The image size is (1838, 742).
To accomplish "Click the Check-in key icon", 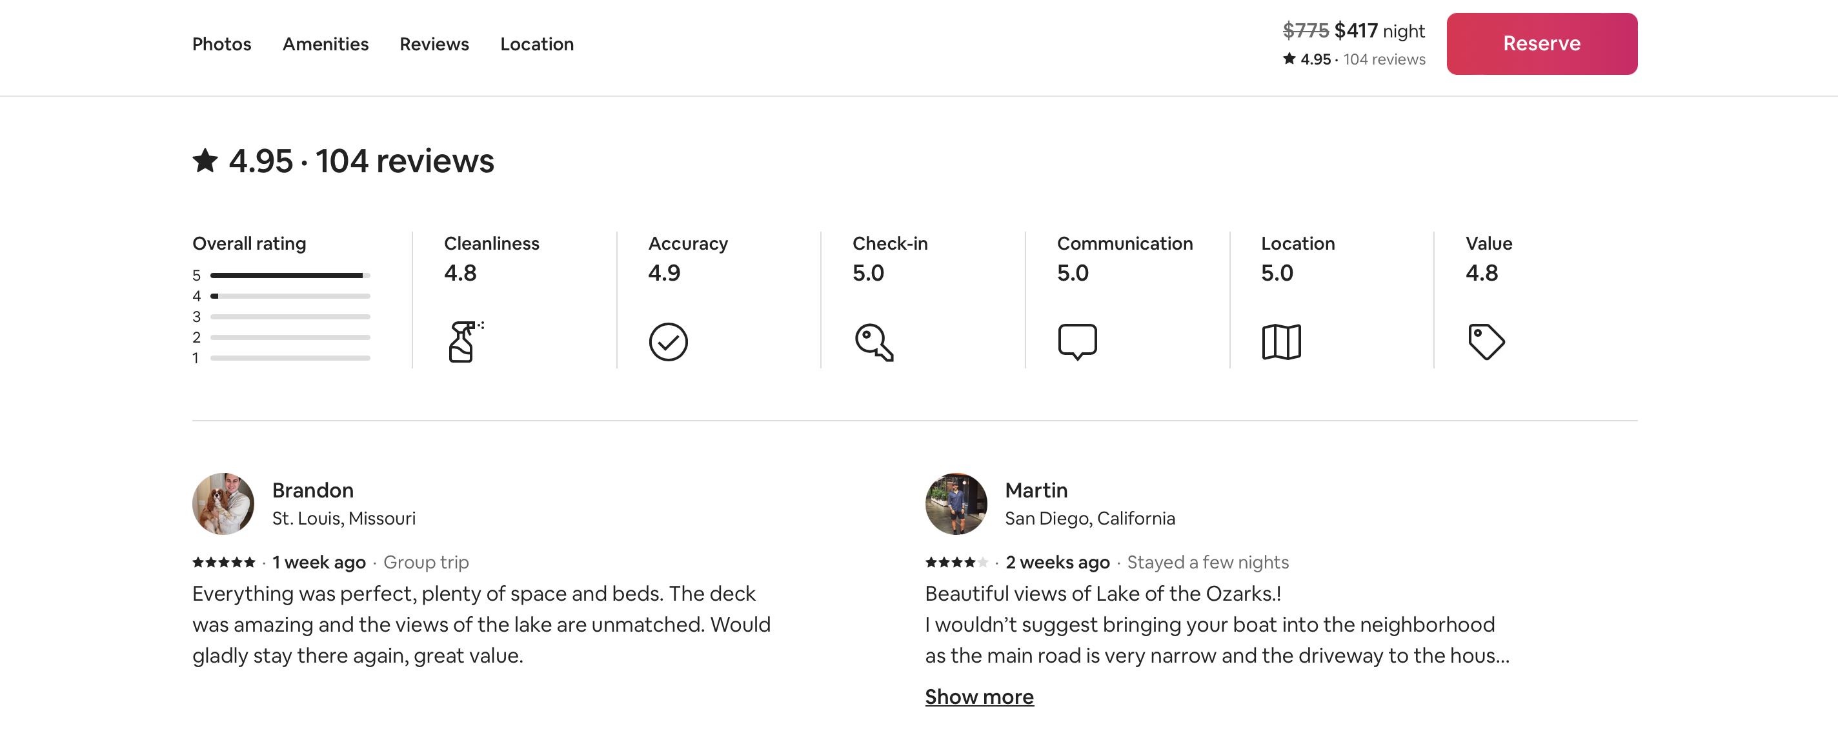I will [x=873, y=342].
